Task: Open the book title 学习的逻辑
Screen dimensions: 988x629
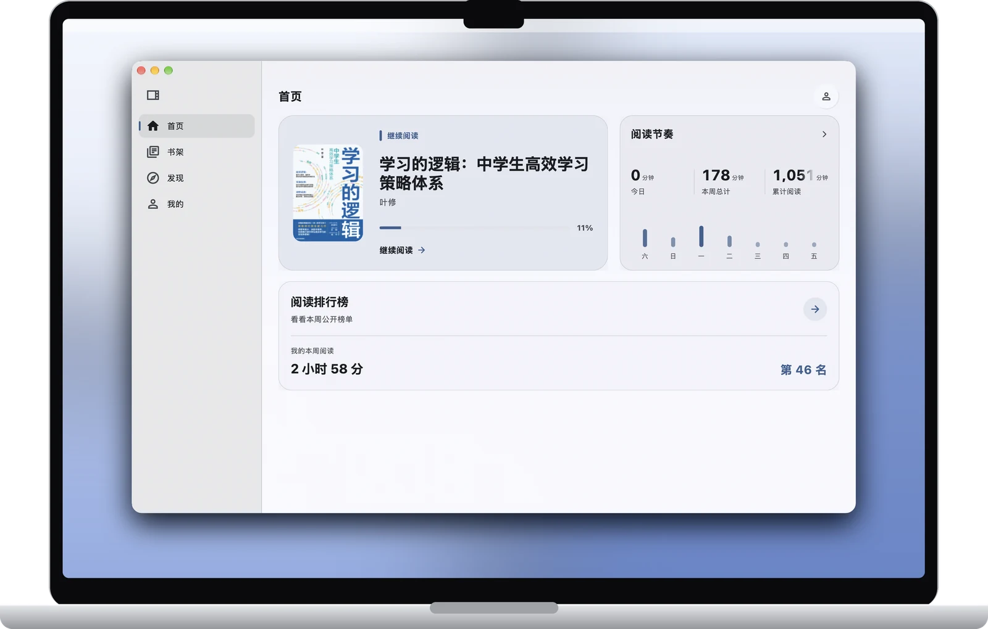Action: pyautogui.click(x=484, y=173)
